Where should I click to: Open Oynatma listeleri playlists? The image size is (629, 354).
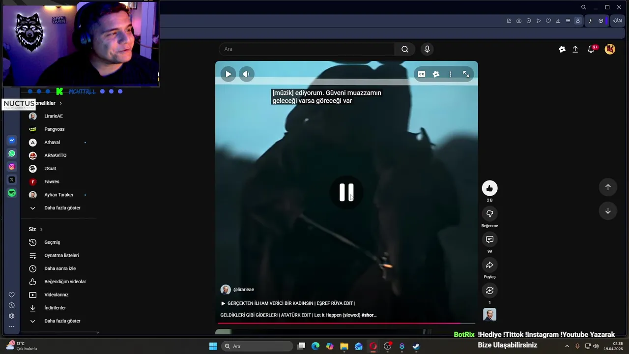coord(61,256)
